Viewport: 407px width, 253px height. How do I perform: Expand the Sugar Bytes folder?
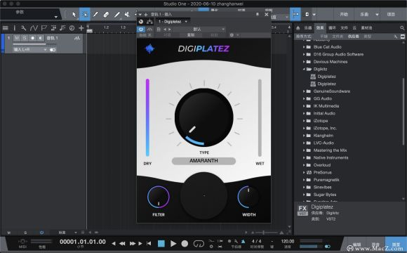pyautogui.click(x=304, y=195)
